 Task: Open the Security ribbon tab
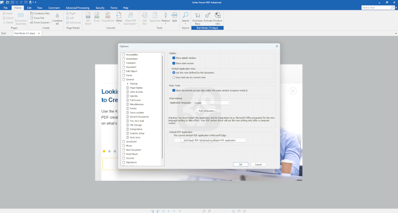100,8
